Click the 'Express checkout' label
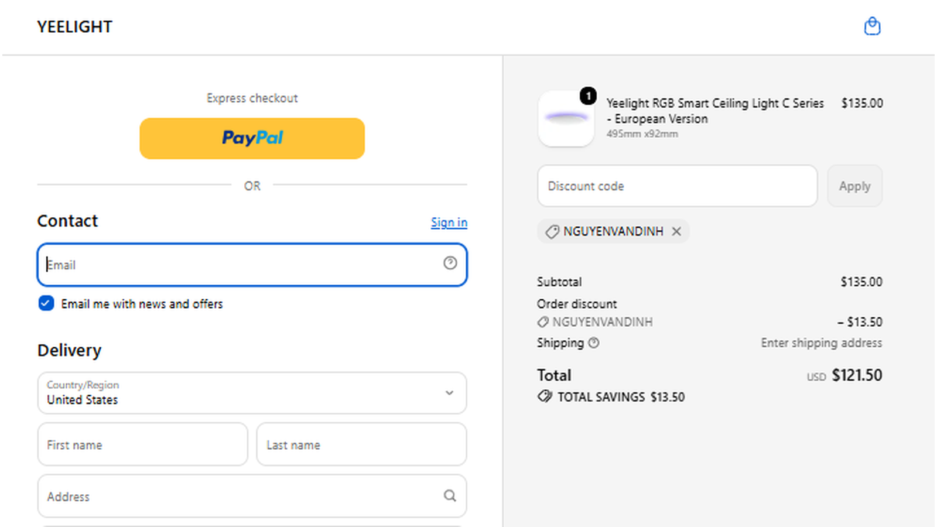The image size is (937, 527). pos(252,98)
